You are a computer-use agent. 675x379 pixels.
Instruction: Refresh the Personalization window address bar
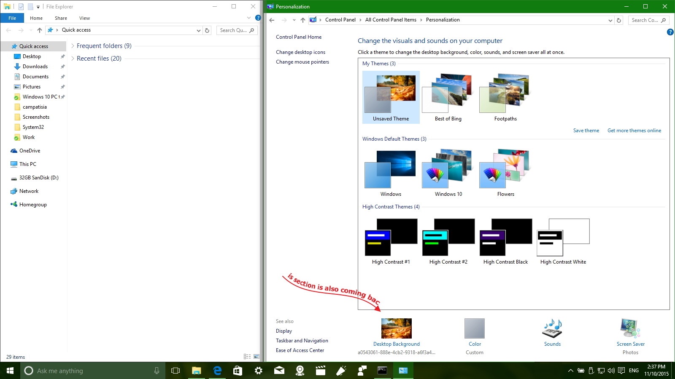pyautogui.click(x=619, y=20)
